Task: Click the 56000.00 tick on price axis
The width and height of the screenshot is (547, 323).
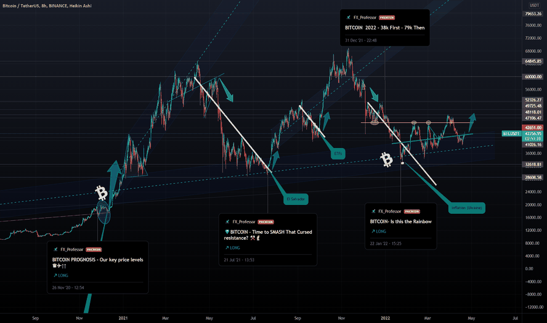Action: pyautogui.click(x=533, y=89)
